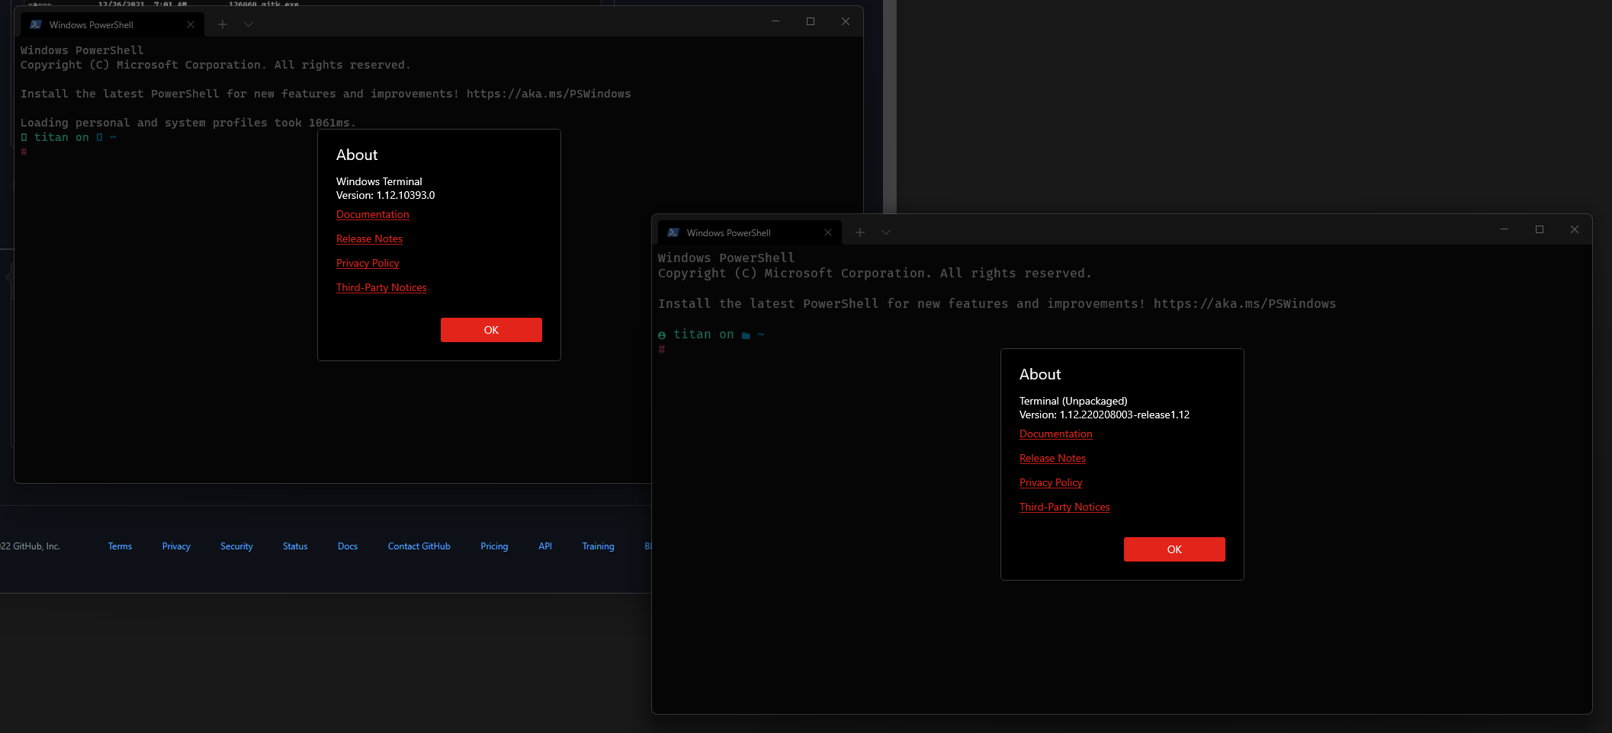Click OK on the Windows Terminal 1.12.10393.0 About dialog
Screen dimensions: 1612x733
coord(491,330)
